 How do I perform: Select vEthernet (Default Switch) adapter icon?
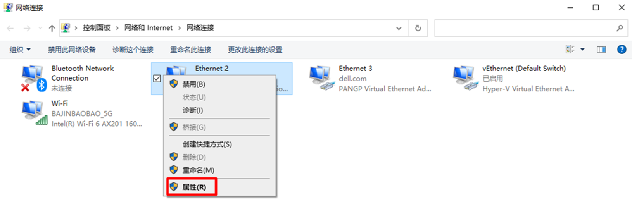[465, 78]
